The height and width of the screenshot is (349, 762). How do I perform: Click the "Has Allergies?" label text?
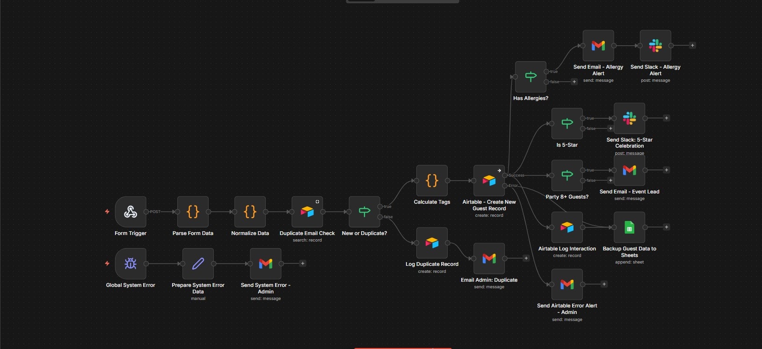tap(530, 98)
